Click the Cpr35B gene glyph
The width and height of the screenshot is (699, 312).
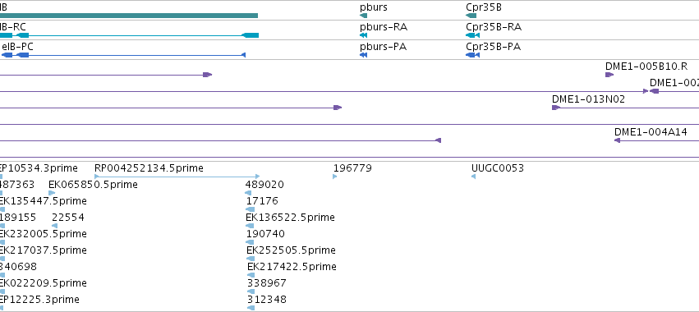(471, 16)
